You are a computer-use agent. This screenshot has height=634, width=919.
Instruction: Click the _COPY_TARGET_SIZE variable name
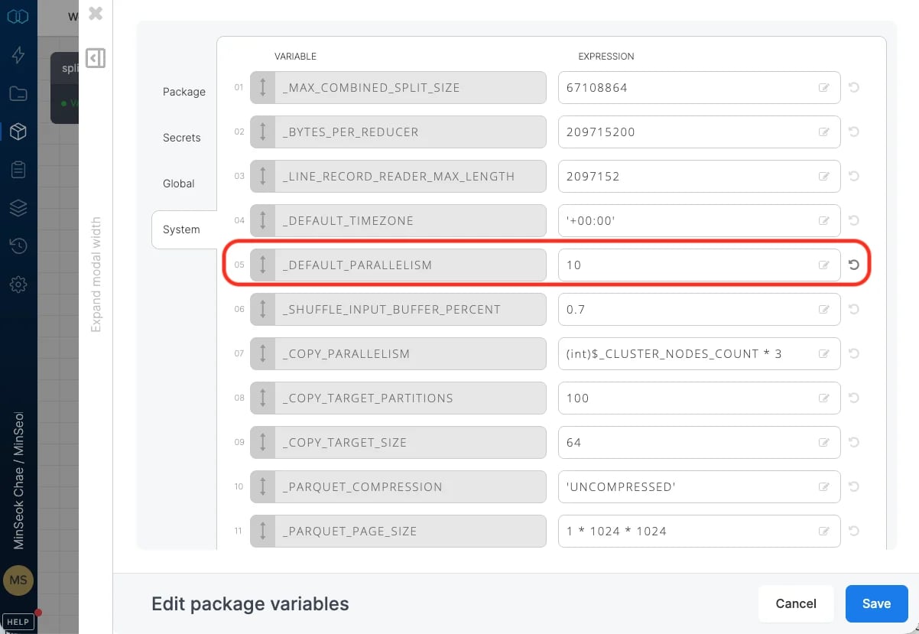(x=345, y=443)
